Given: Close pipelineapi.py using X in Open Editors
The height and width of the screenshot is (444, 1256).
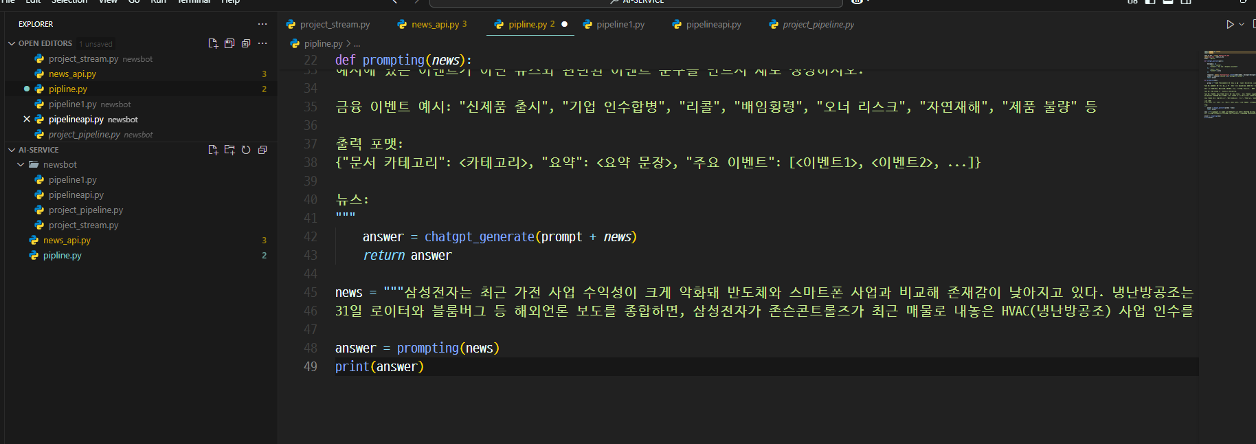Looking at the screenshot, I should (x=27, y=119).
